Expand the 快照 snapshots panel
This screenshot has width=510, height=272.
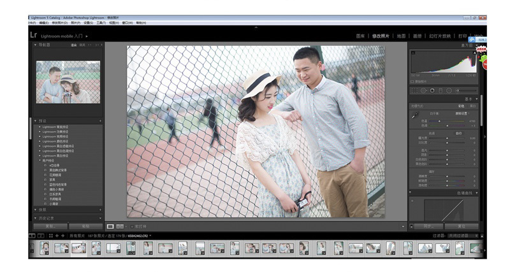point(35,210)
